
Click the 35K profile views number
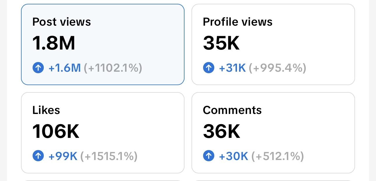point(222,44)
